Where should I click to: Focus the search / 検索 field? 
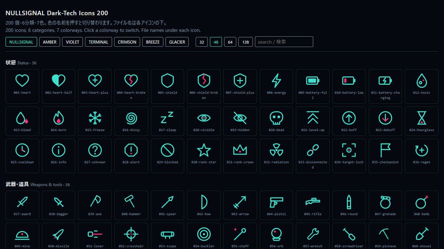tap(284, 42)
